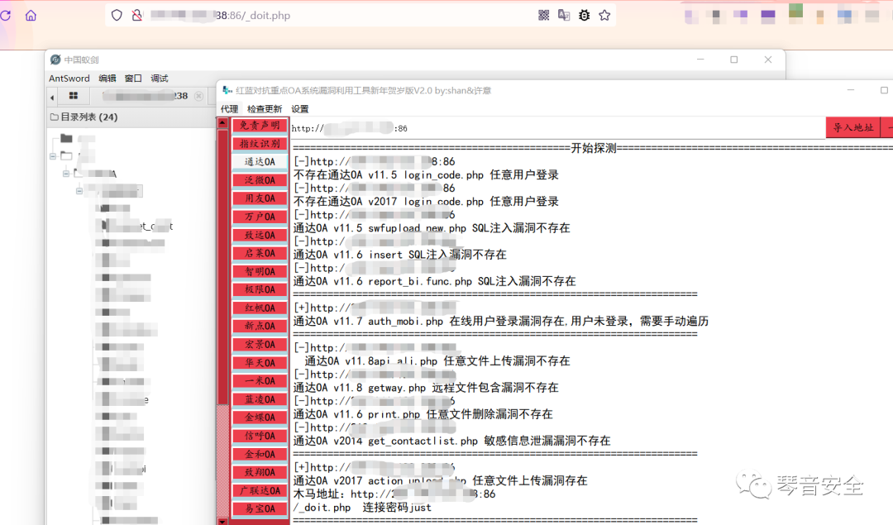Click the 导入地址 button
This screenshot has width=893, height=525.
pyautogui.click(x=852, y=127)
